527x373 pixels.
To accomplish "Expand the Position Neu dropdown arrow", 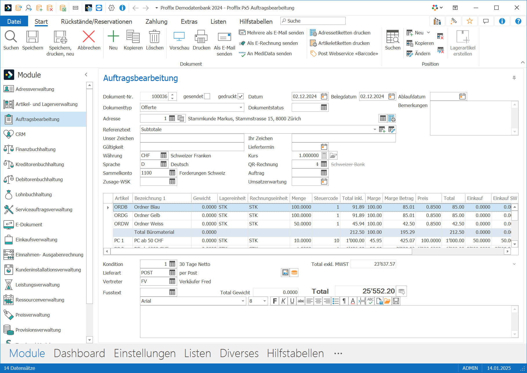I will point(429,33).
